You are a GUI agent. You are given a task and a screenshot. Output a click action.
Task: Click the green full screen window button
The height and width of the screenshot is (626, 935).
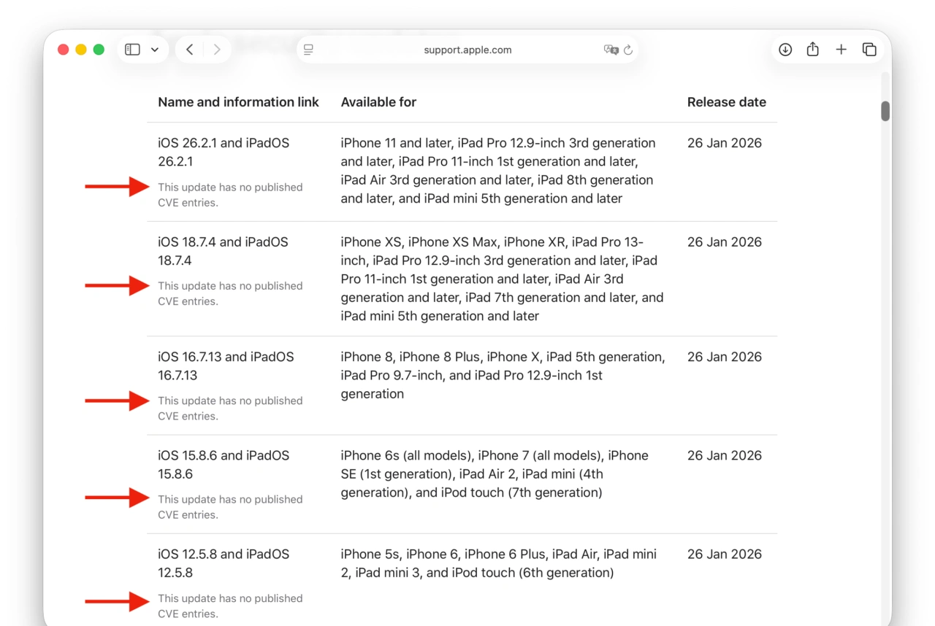99,50
